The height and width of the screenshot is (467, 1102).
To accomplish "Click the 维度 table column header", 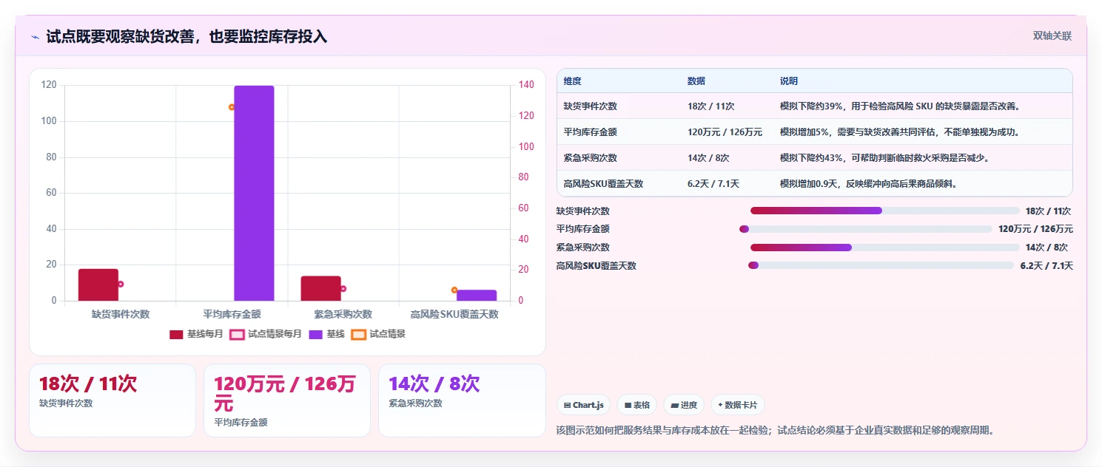I will click(572, 81).
